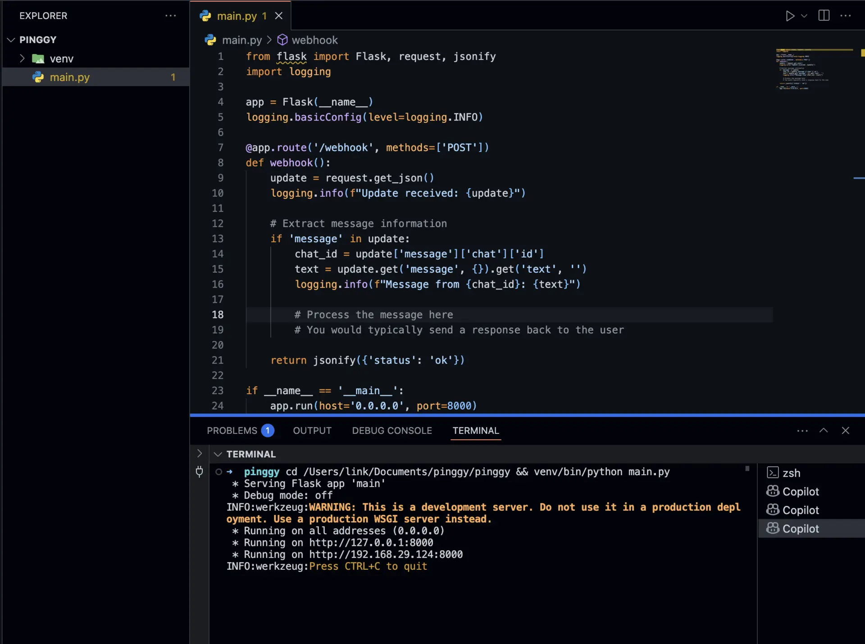This screenshot has height=644, width=865.
Task: Click the def webhook() function line
Action: click(x=288, y=162)
